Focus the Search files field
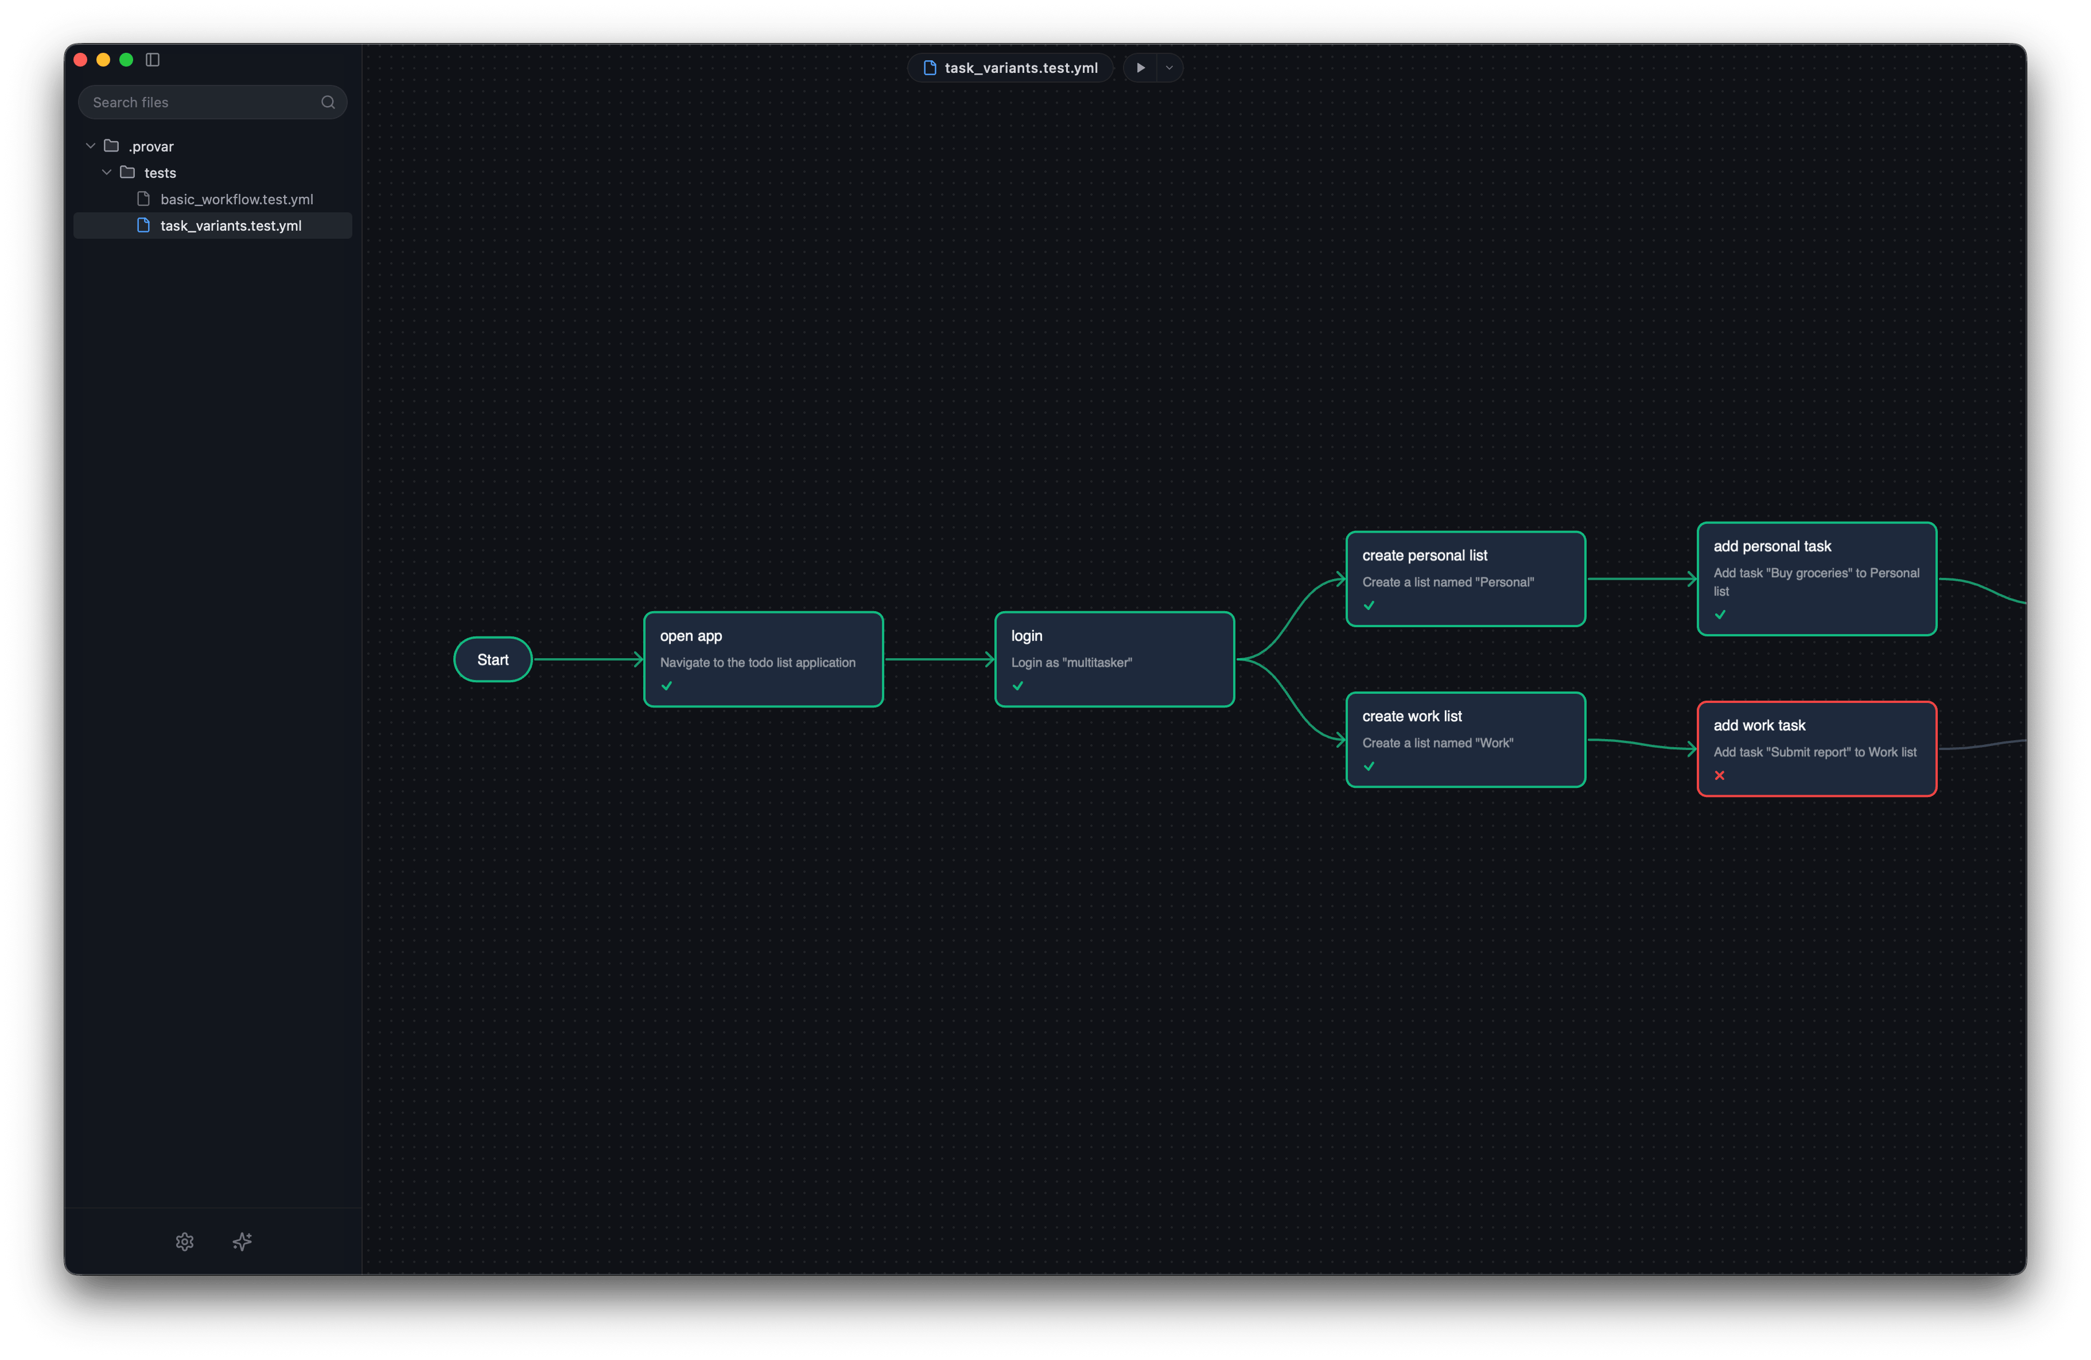Viewport: 2091px width, 1360px height. tap(213, 102)
